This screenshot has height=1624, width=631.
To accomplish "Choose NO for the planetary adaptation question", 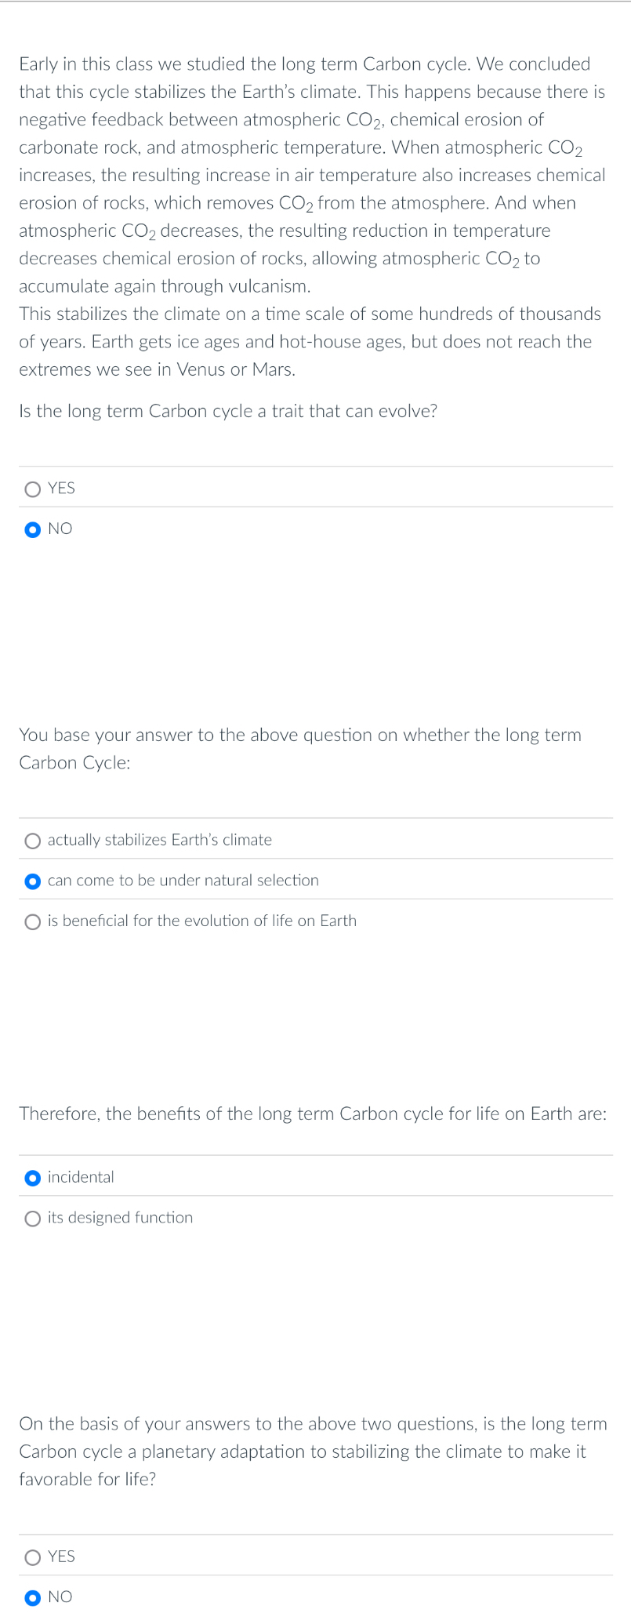I will click(33, 1597).
